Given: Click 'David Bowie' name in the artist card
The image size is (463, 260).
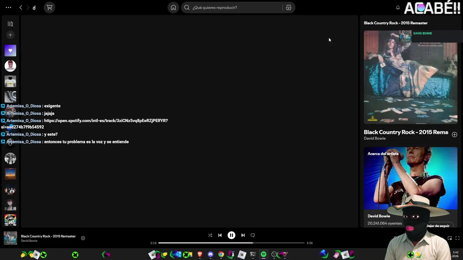Looking at the screenshot, I should coord(379,216).
